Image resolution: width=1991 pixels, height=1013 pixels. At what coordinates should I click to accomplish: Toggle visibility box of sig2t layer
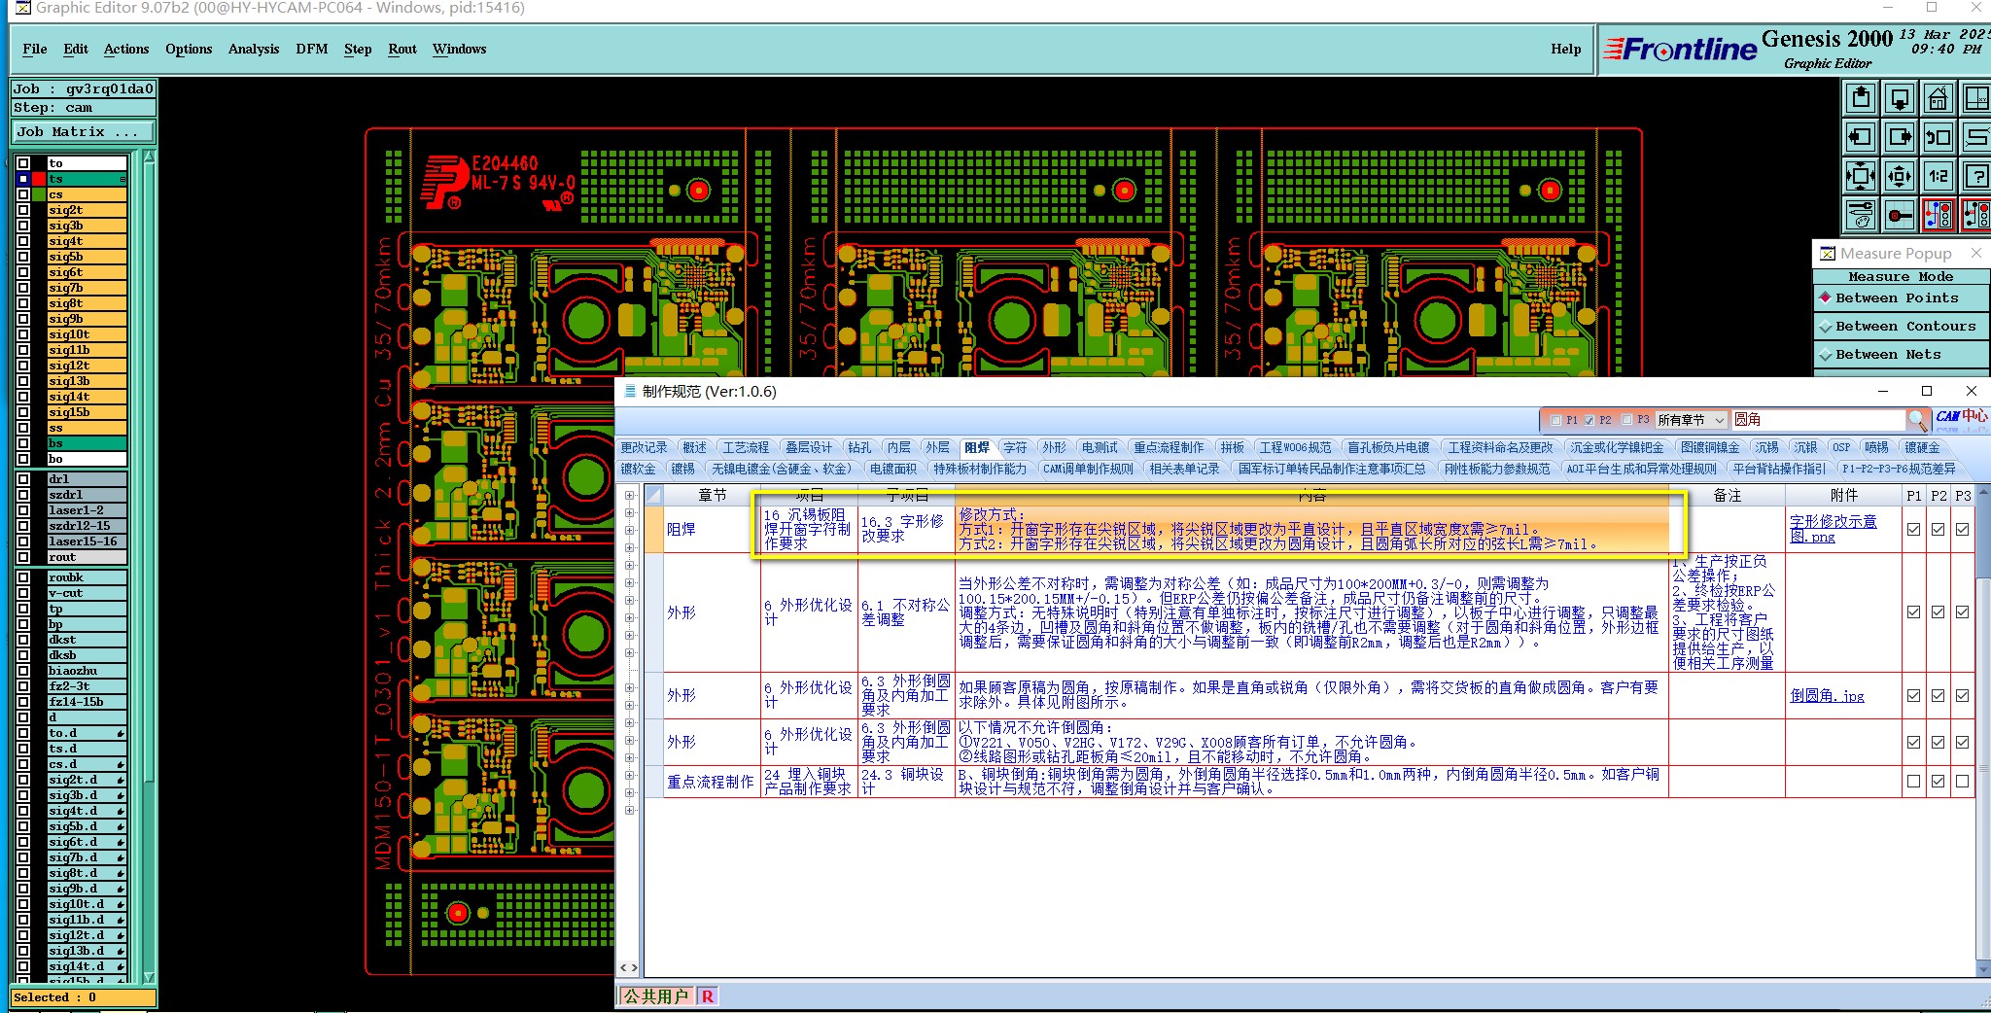pos(23,210)
